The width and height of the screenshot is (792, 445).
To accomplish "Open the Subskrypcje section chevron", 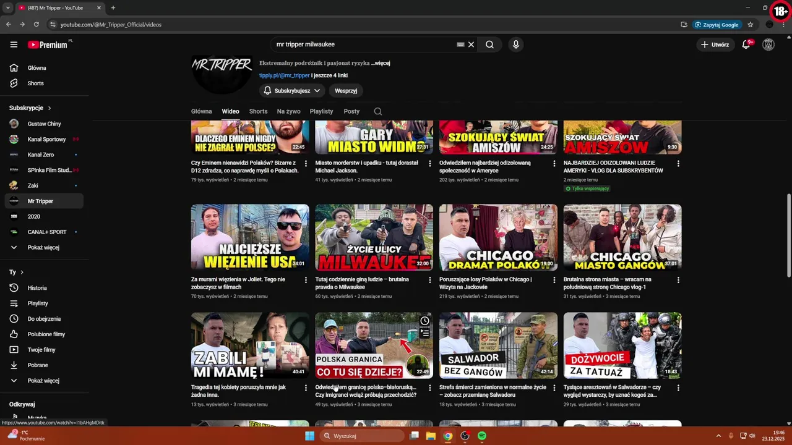I will (49, 108).
